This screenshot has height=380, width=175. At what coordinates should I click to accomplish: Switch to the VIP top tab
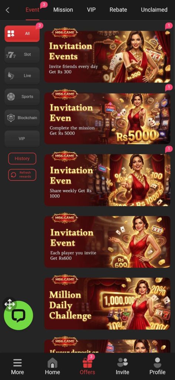(91, 10)
